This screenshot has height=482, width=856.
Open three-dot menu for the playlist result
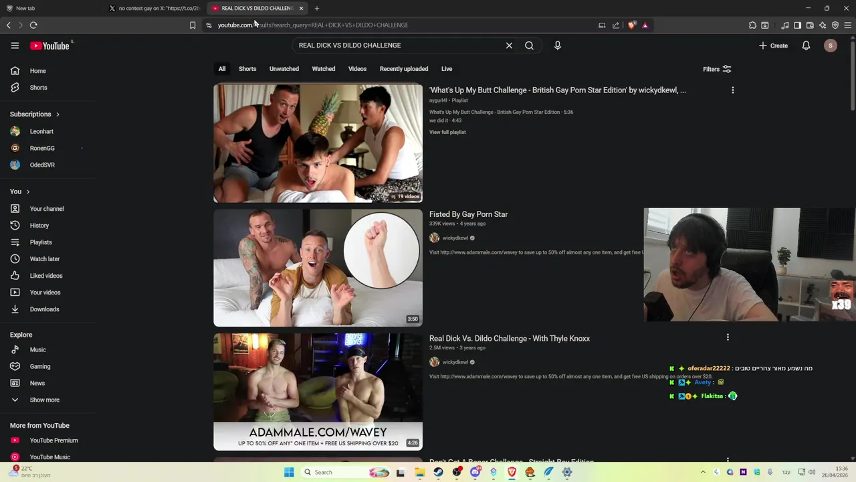[x=732, y=90]
